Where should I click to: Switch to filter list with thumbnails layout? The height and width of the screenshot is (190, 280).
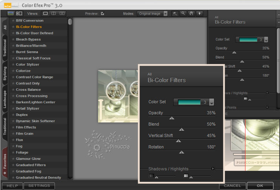point(19,13)
